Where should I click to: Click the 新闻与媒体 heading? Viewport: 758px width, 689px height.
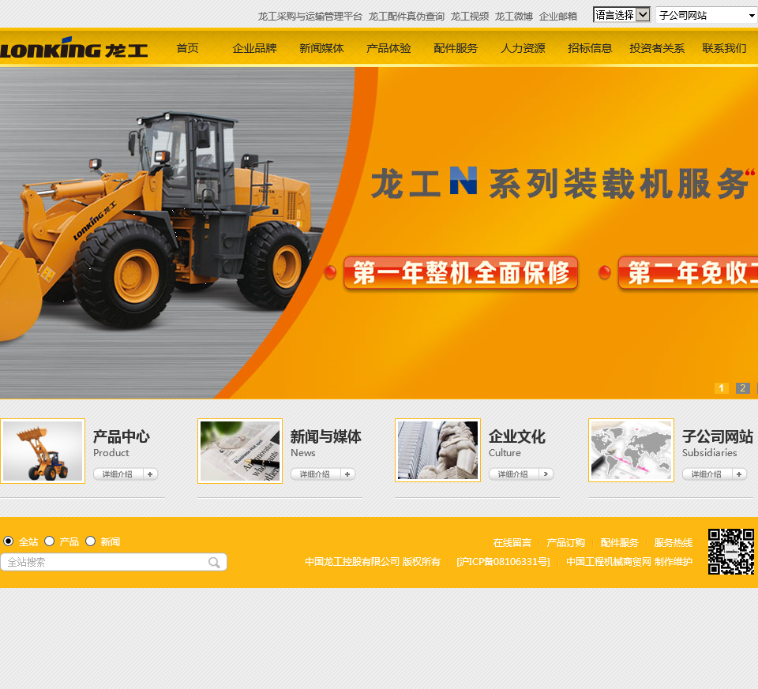click(x=326, y=436)
